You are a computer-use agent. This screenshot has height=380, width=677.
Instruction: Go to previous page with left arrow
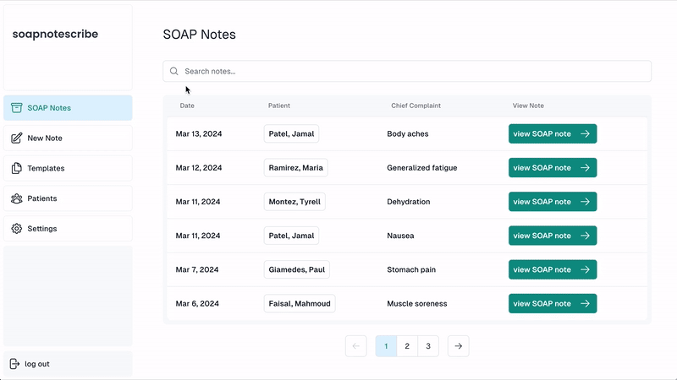(355, 346)
